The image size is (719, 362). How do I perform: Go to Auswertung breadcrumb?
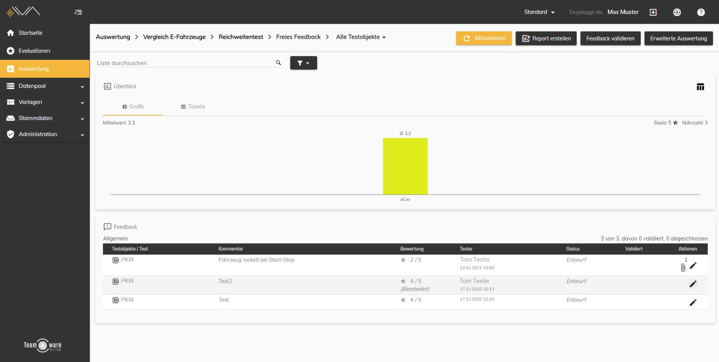pos(113,37)
